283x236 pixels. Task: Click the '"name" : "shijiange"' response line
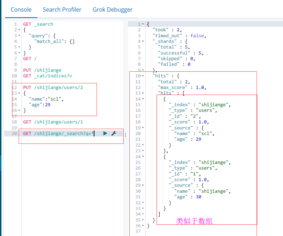(202, 191)
